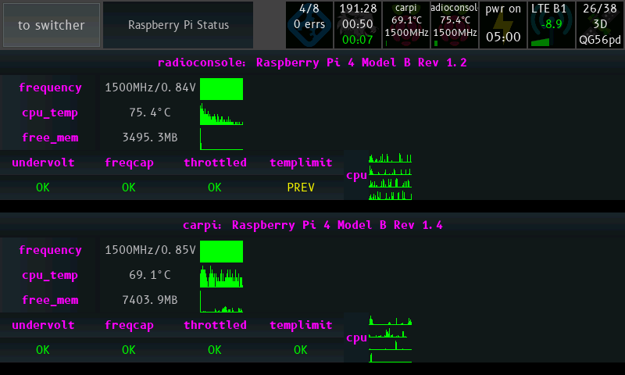
Task: Click the 'to switcher' button
Action: click(52, 25)
